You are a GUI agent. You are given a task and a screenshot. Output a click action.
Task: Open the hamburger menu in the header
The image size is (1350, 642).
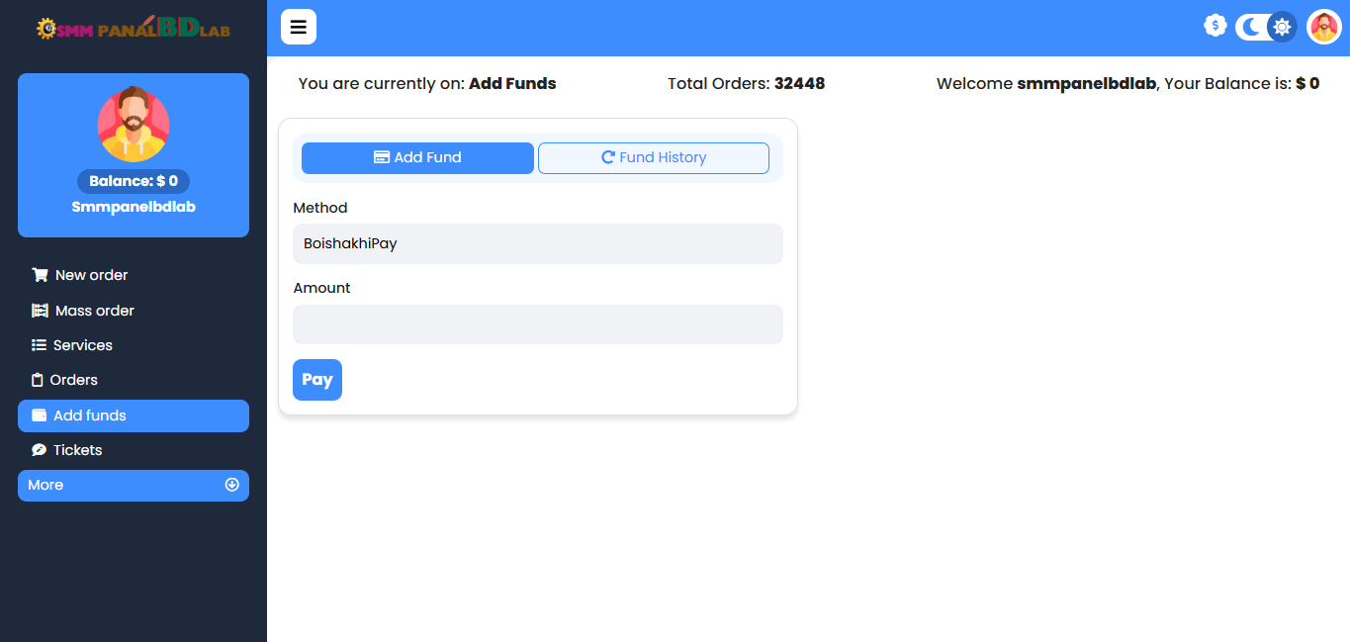[x=298, y=28]
